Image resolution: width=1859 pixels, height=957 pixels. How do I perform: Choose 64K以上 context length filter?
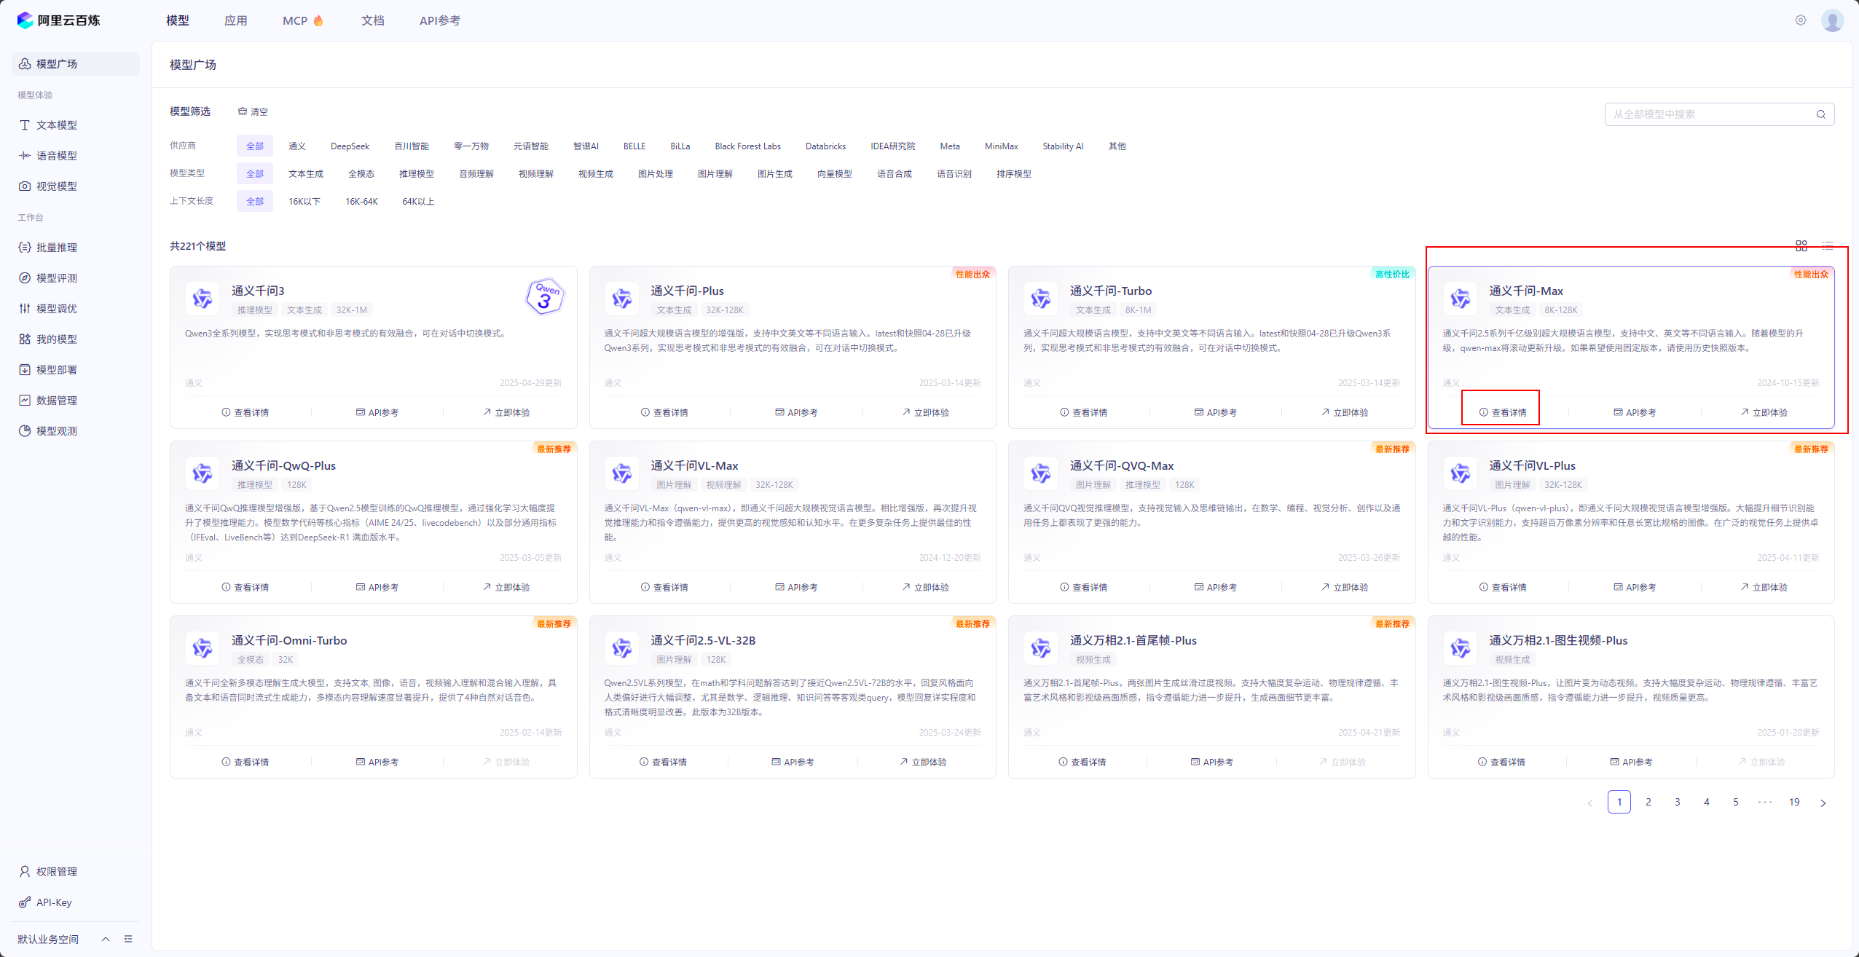[418, 202]
